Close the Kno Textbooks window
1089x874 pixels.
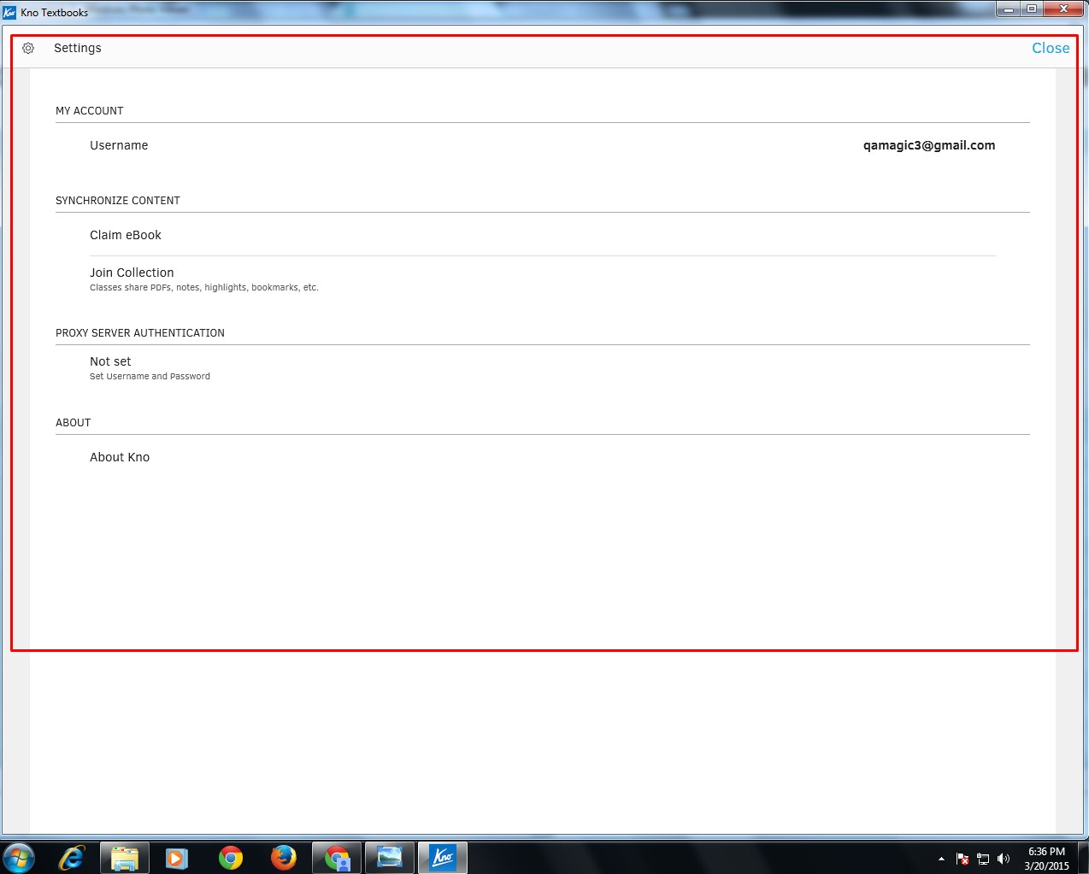1064,9
